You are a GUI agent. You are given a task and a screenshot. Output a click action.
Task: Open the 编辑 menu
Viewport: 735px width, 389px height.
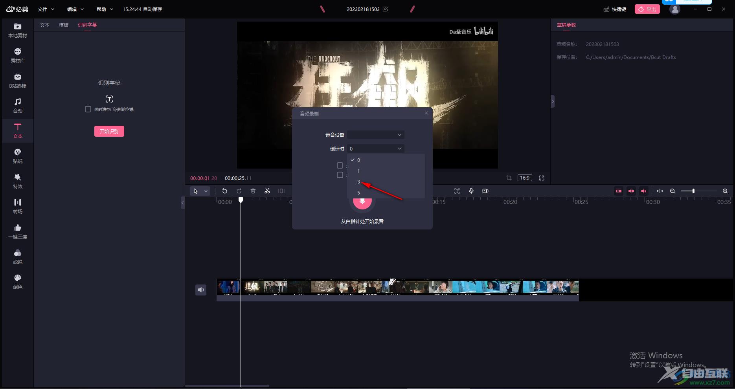[x=75, y=9]
